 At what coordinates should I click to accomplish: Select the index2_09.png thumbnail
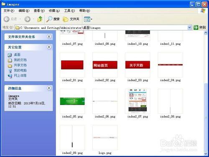pos(72,138)
